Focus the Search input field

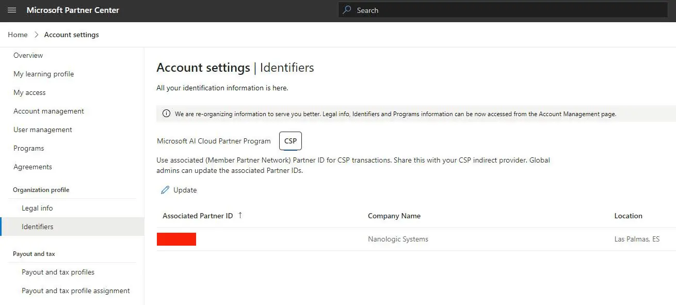[503, 10]
